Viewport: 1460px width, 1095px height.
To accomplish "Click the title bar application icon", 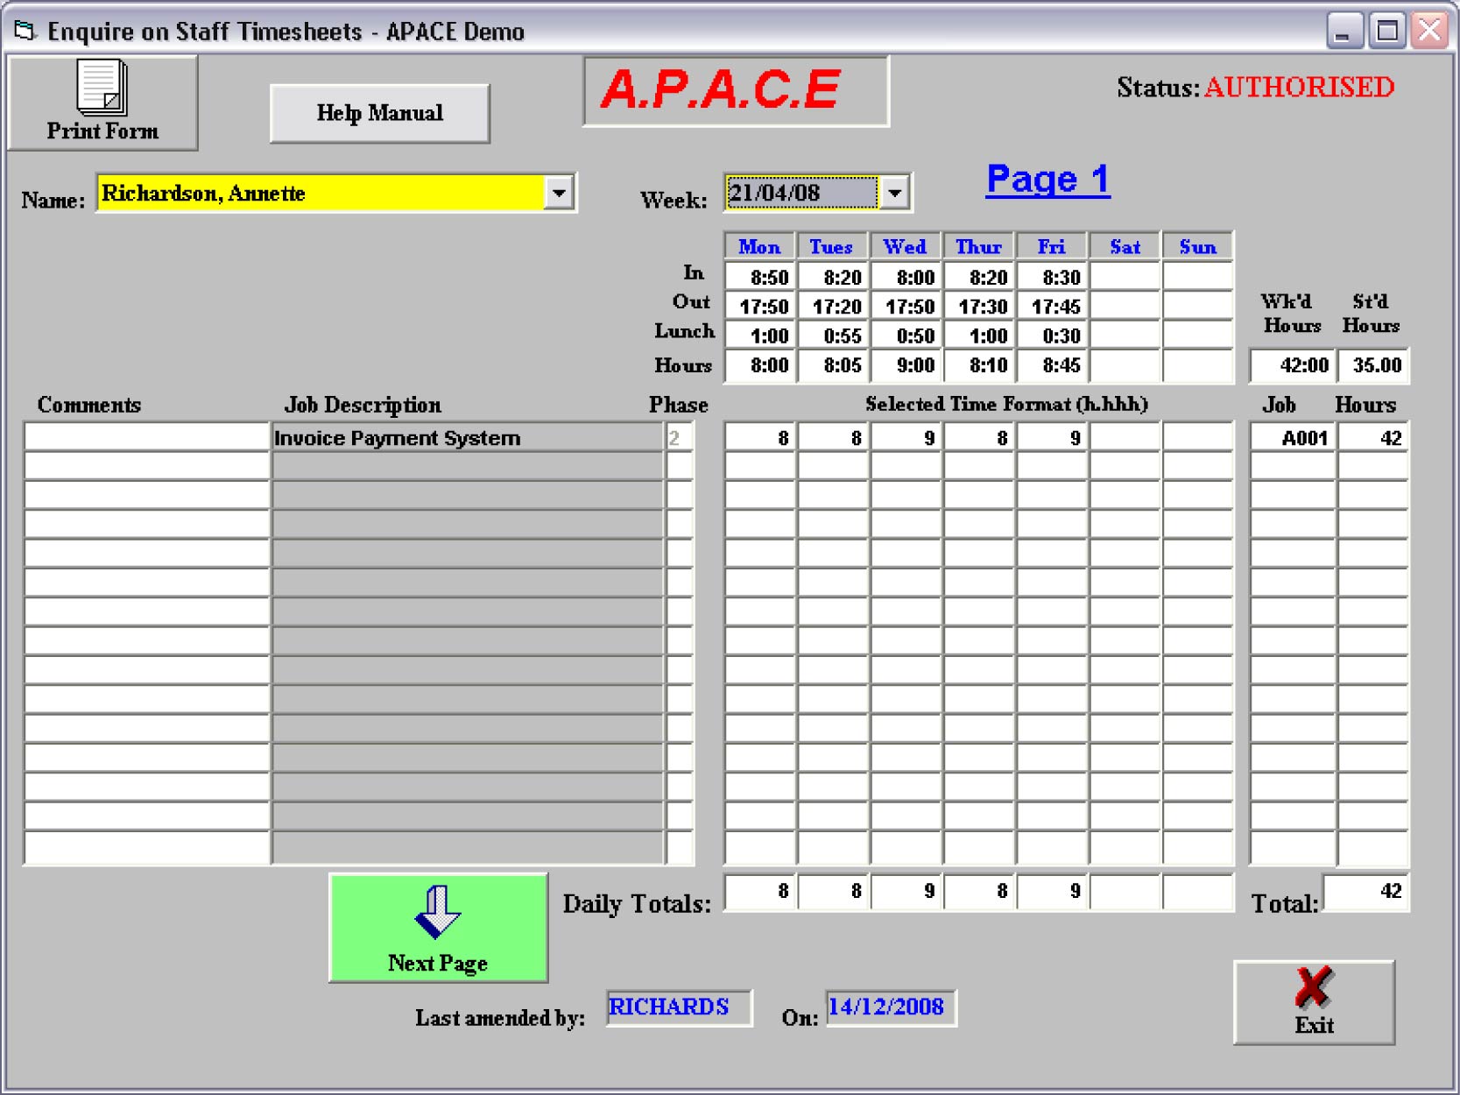I will (25, 32).
